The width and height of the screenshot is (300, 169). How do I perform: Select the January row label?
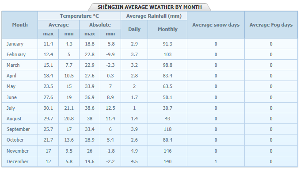tap(15, 44)
